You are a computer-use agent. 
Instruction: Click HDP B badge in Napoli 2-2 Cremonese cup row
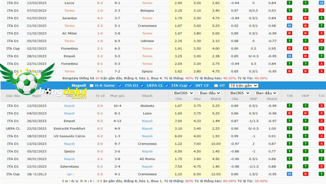point(305,174)
